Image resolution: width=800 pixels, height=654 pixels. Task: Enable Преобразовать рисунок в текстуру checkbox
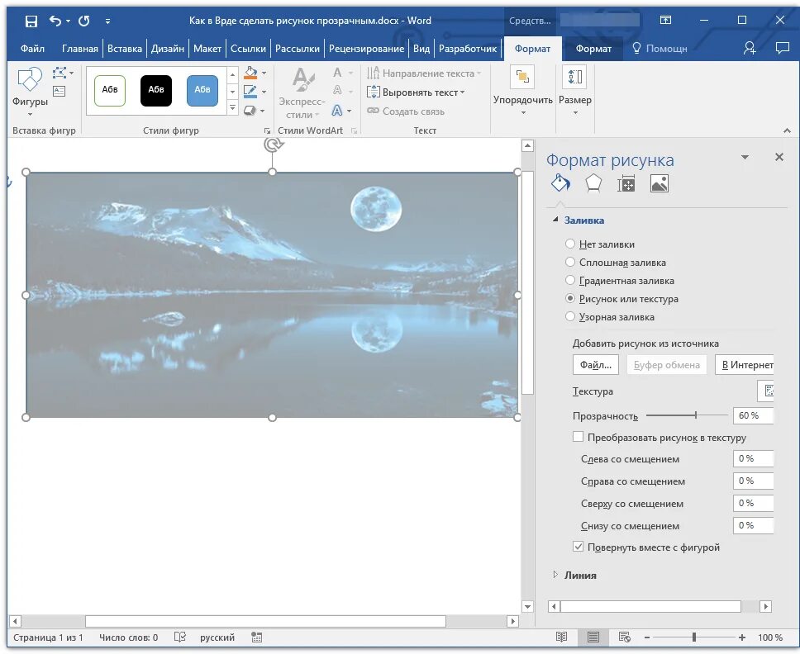pyautogui.click(x=578, y=437)
